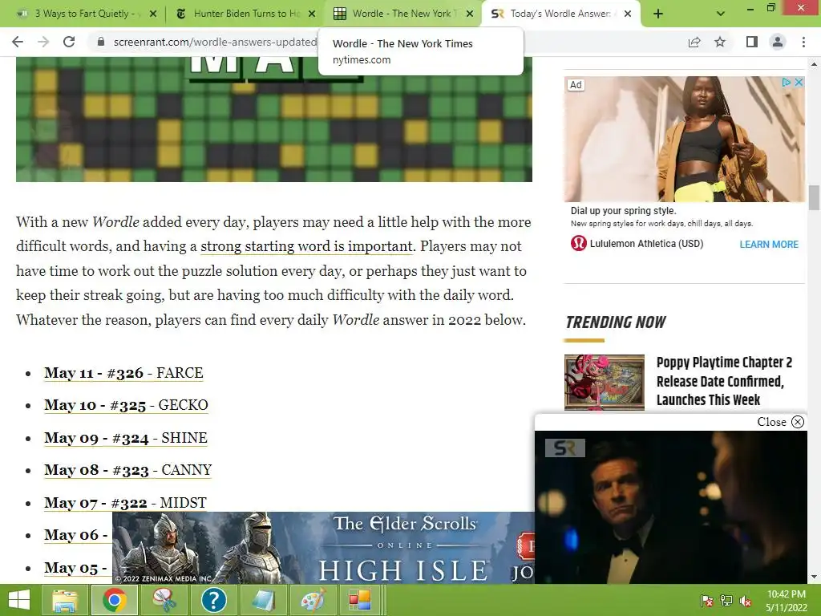821x616 pixels.
Task: Open the browser side panel
Action: click(752, 42)
